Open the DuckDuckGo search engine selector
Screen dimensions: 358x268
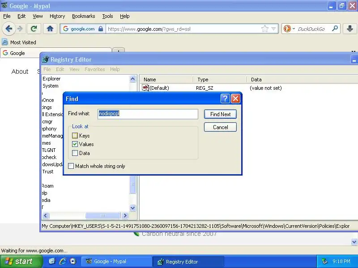(x=289, y=29)
